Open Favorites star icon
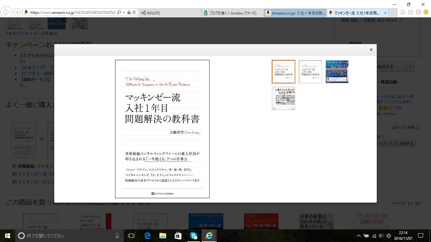This screenshot has height=242, width=431. (410, 12)
